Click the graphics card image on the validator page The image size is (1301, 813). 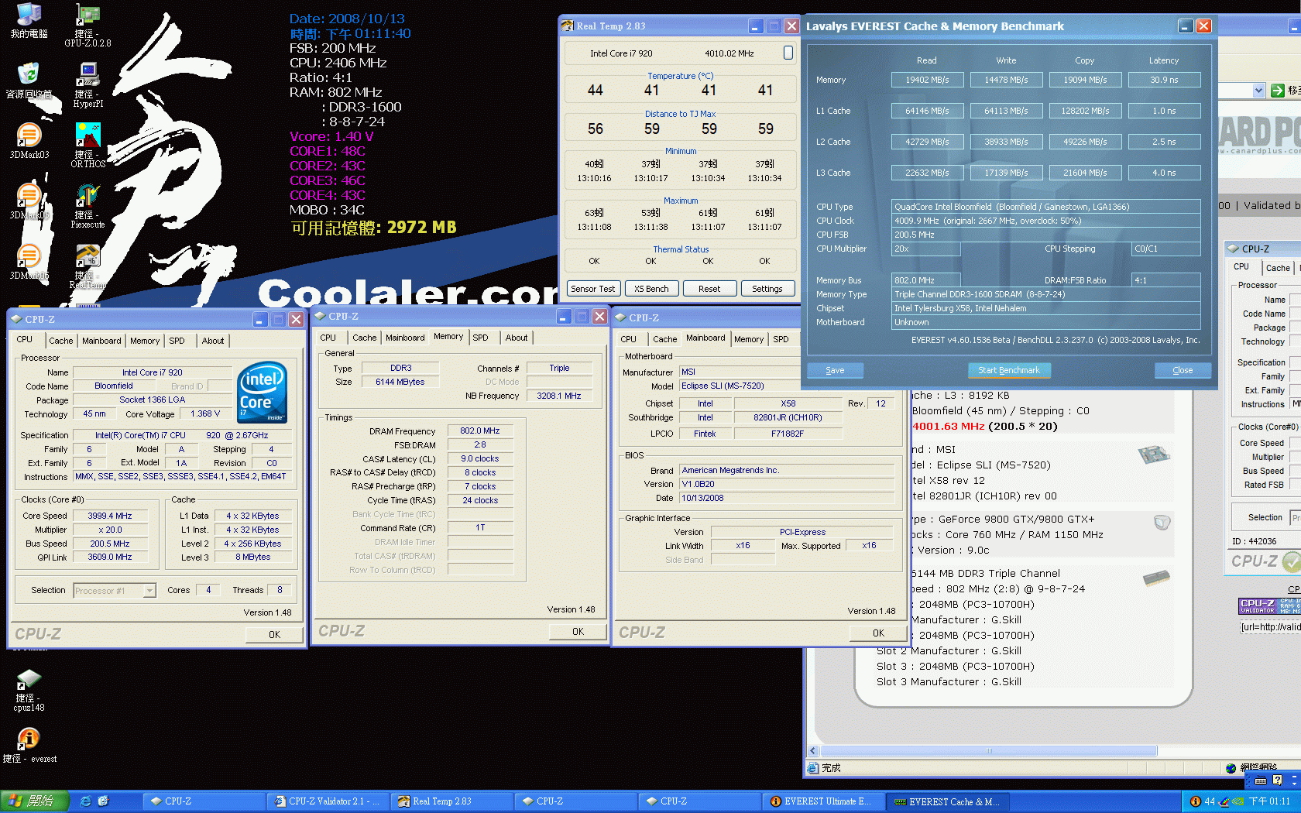[1162, 523]
